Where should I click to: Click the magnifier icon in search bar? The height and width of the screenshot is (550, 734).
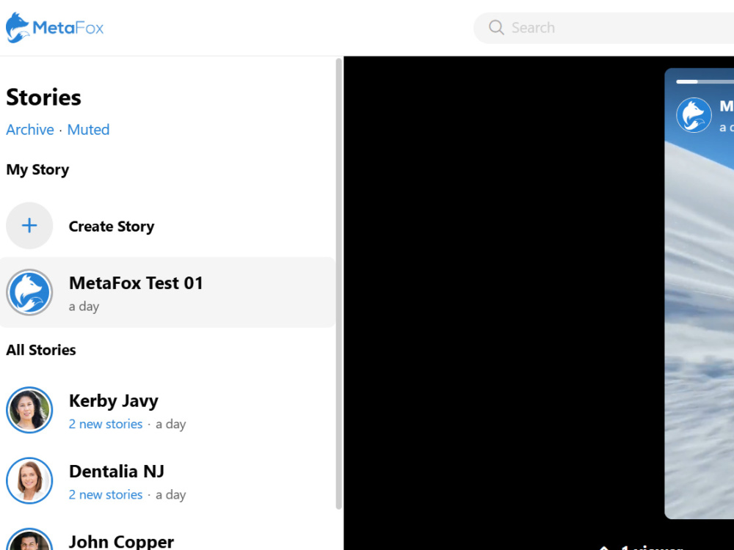point(496,28)
